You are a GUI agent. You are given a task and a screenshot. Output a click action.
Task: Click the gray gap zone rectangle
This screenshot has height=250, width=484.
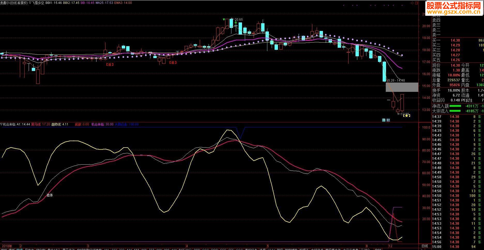402,87
